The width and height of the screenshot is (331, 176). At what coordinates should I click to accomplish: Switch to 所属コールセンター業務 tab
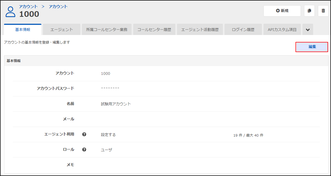[x=107, y=30]
